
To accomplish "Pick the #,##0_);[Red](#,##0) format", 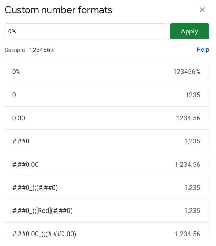I will 42,211.
